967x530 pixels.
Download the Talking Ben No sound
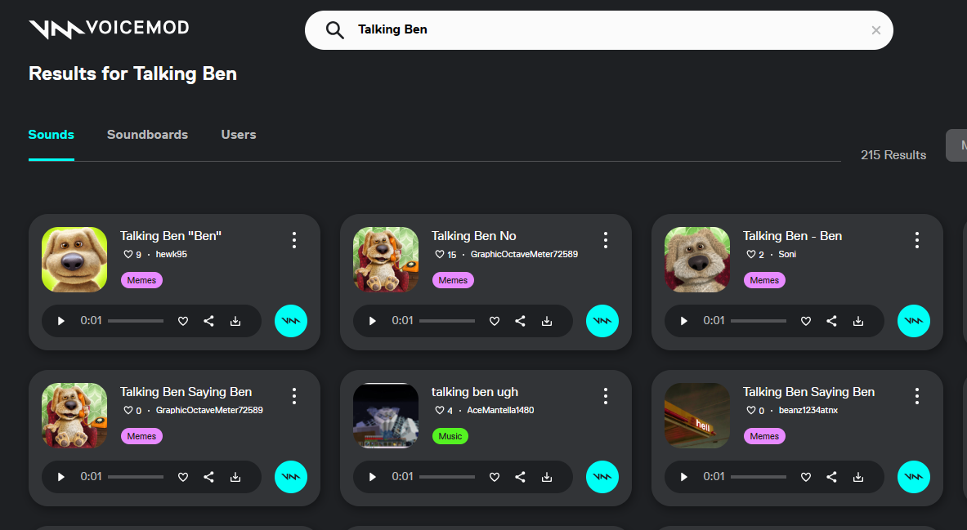547,321
